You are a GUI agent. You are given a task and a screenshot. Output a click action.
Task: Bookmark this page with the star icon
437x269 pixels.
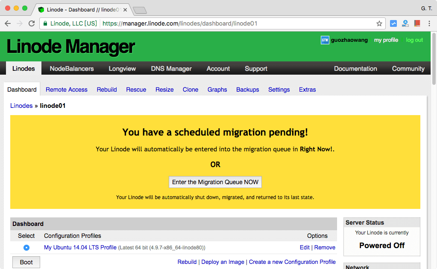379,23
